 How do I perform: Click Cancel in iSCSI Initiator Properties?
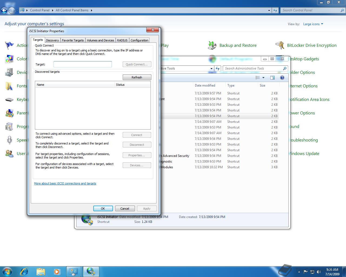(125, 209)
